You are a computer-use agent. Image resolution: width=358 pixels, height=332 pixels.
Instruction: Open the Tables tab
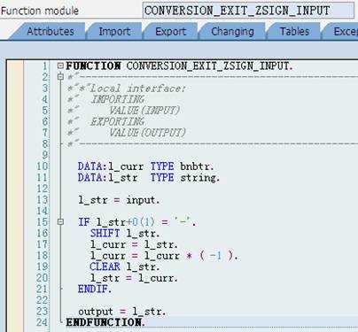point(294,31)
